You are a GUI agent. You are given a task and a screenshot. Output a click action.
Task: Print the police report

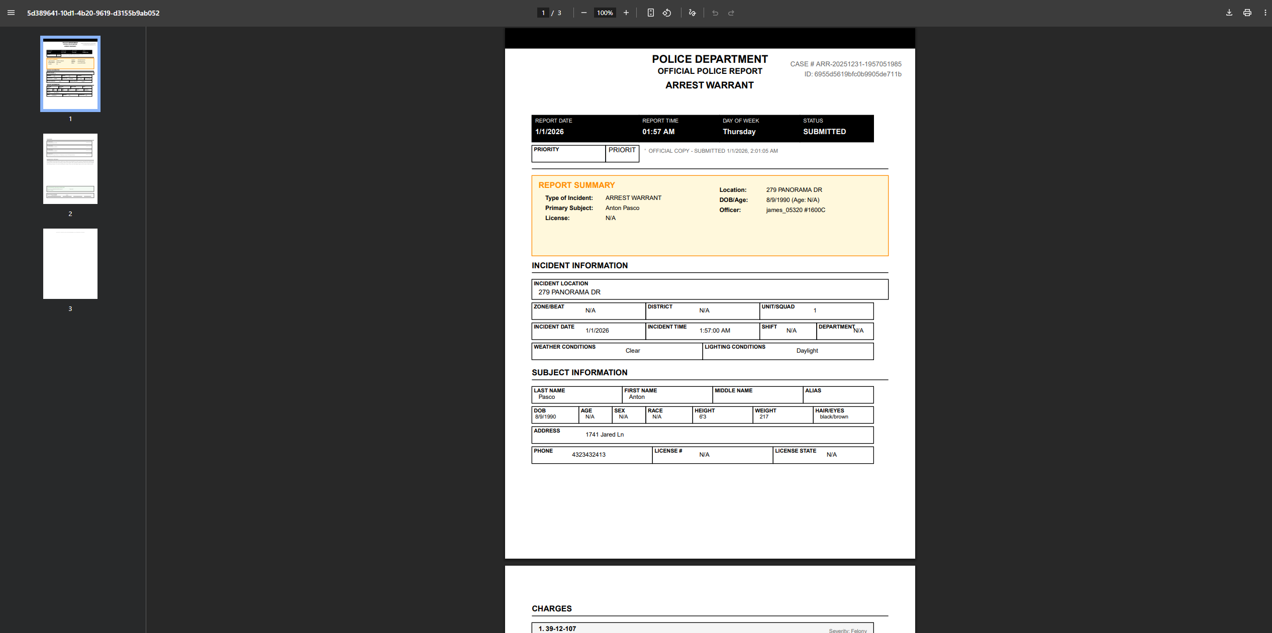pos(1247,13)
